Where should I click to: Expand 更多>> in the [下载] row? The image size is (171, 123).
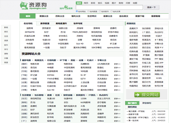(117, 75)
